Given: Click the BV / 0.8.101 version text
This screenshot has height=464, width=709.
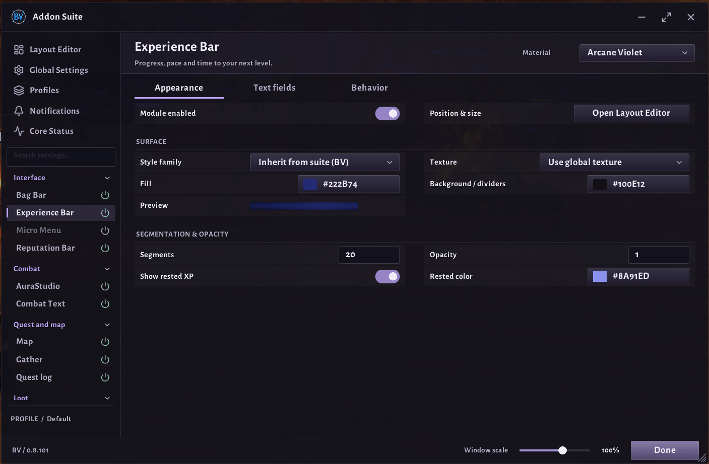Looking at the screenshot, I should click(x=30, y=450).
